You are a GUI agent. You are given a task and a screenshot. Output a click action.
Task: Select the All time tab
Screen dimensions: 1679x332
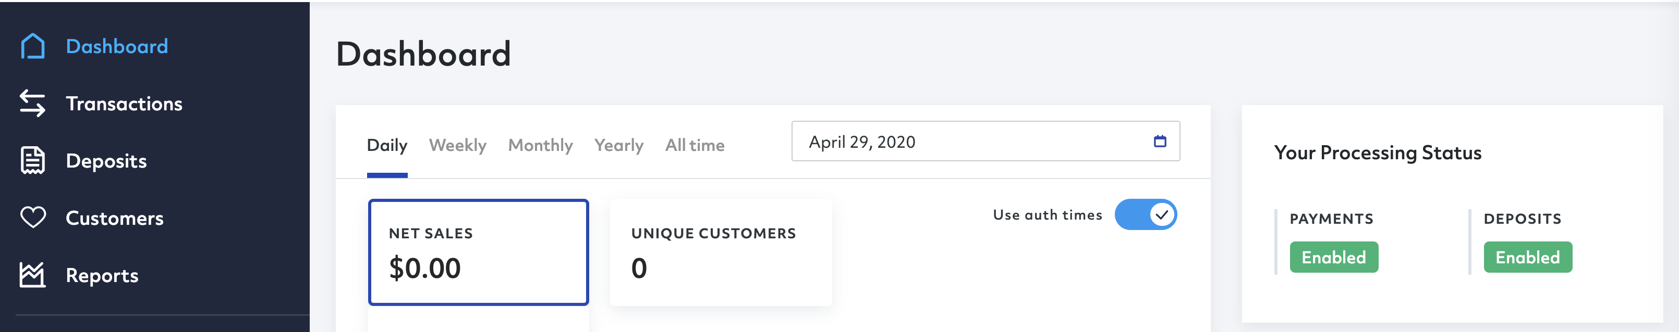(695, 145)
